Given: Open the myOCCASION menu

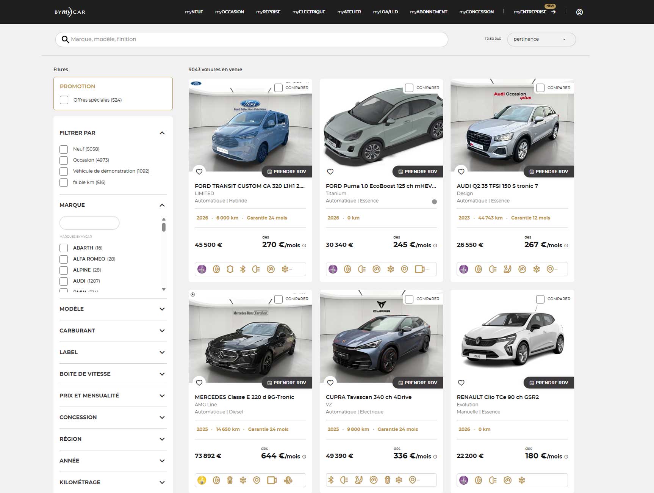Looking at the screenshot, I should 229,12.
